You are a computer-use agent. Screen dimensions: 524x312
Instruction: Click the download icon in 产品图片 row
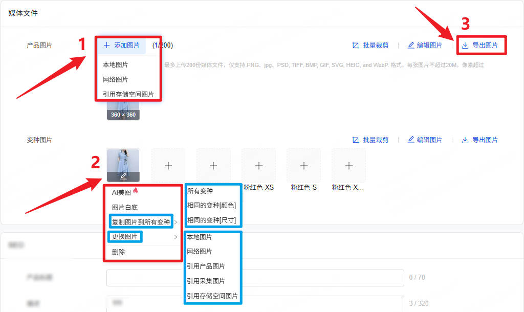[465, 46]
